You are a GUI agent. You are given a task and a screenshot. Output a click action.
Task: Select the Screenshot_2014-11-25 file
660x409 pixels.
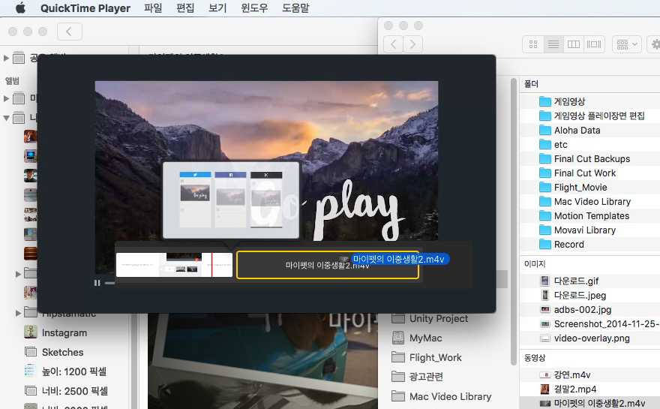(x=605, y=324)
